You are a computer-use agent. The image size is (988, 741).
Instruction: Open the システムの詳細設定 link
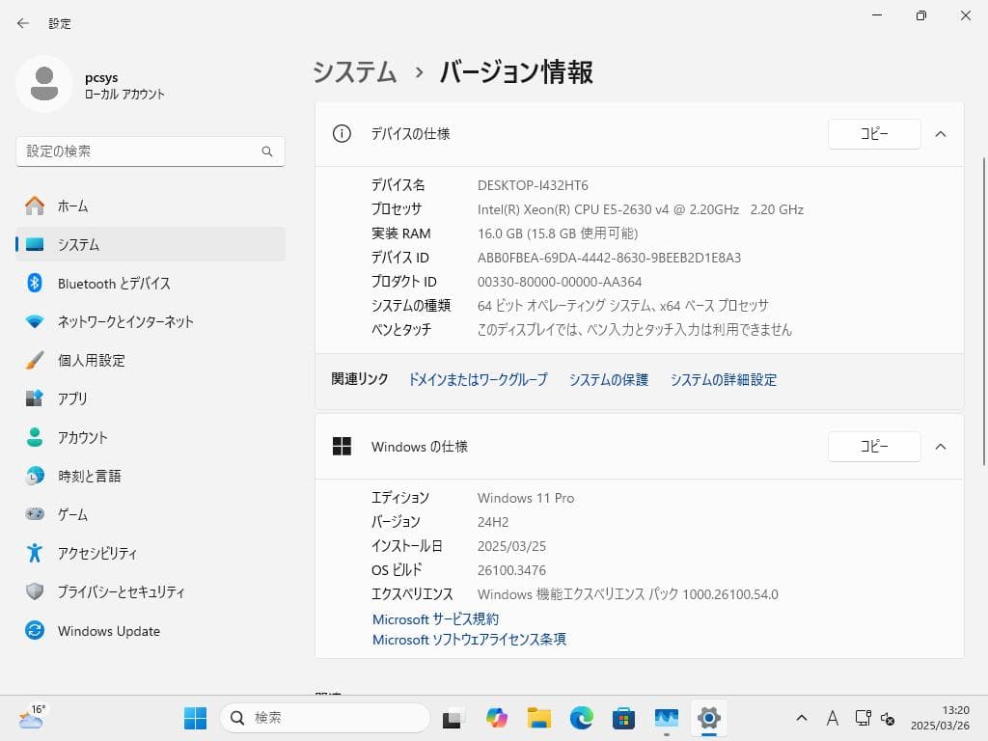point(723,380)
